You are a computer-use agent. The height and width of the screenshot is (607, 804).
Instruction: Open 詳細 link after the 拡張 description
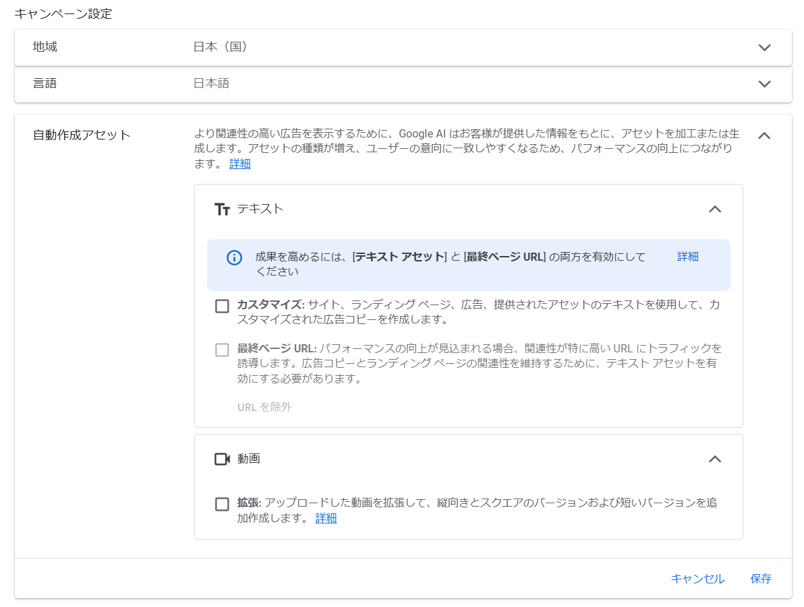[x=326, y=518]
